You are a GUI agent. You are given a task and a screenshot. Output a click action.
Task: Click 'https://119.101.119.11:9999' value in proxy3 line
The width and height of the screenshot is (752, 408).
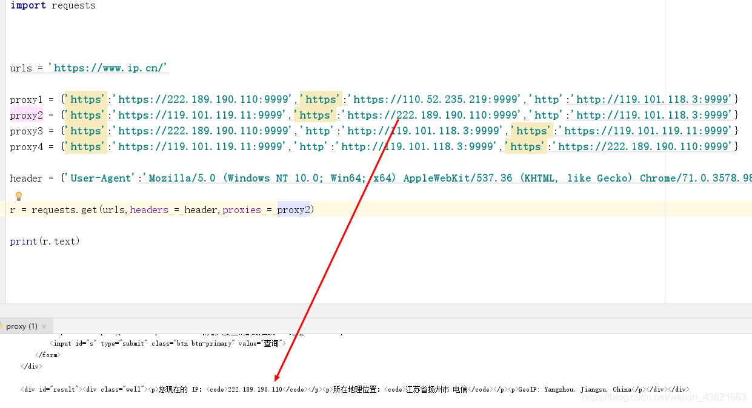pyautogui.click(x=645, y=131)
